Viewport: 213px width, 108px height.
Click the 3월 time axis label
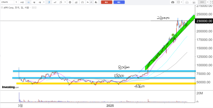click(x=20, y=105)
